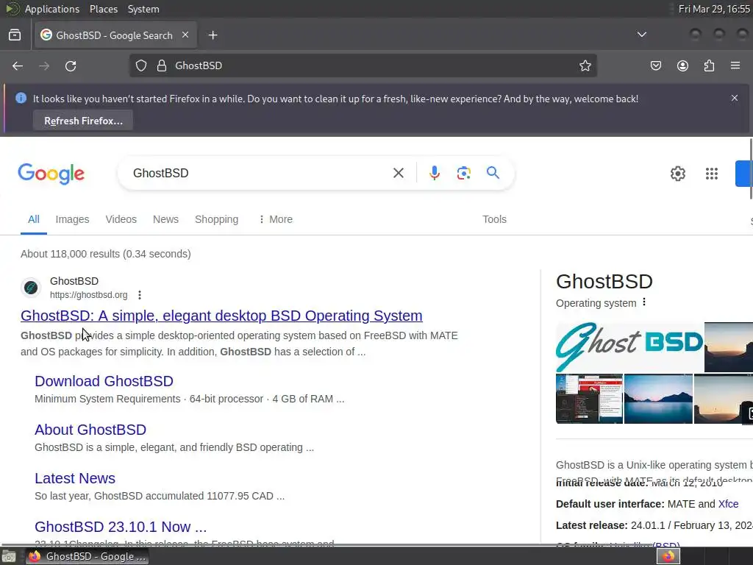This screenshot has width=753, height=565.
Task: Follow the Xfce link in knowledge panel
Action: pos(728,504)
